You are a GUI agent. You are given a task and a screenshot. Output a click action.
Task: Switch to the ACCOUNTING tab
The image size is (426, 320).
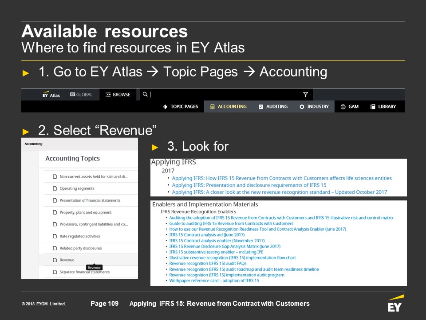pos(228,107)
